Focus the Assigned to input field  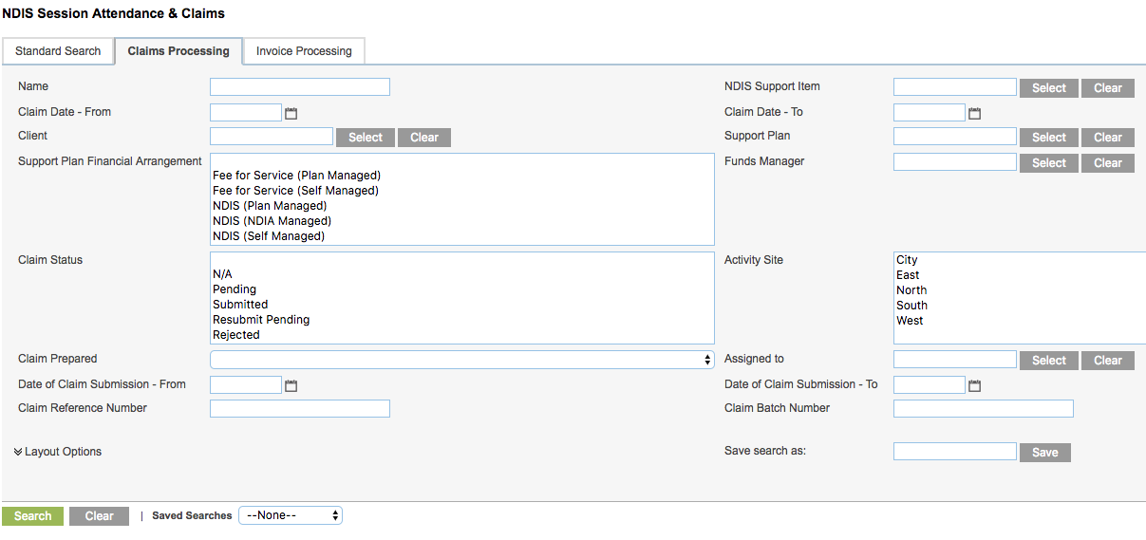point(955,360)
